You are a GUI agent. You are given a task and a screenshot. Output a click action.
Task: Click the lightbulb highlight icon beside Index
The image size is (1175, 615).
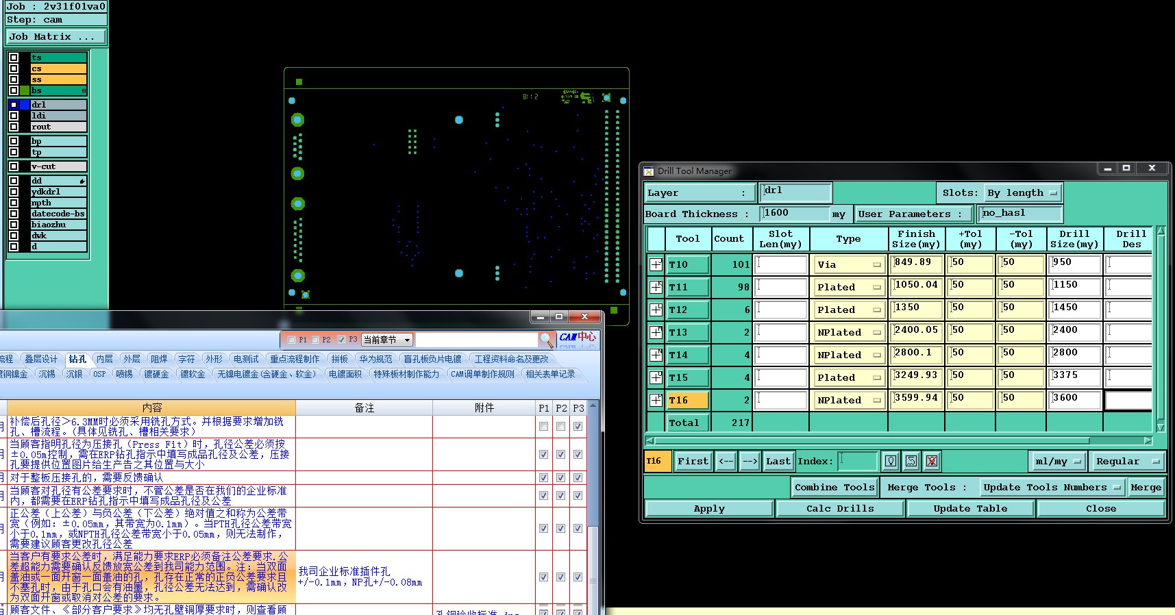point(891,461)
